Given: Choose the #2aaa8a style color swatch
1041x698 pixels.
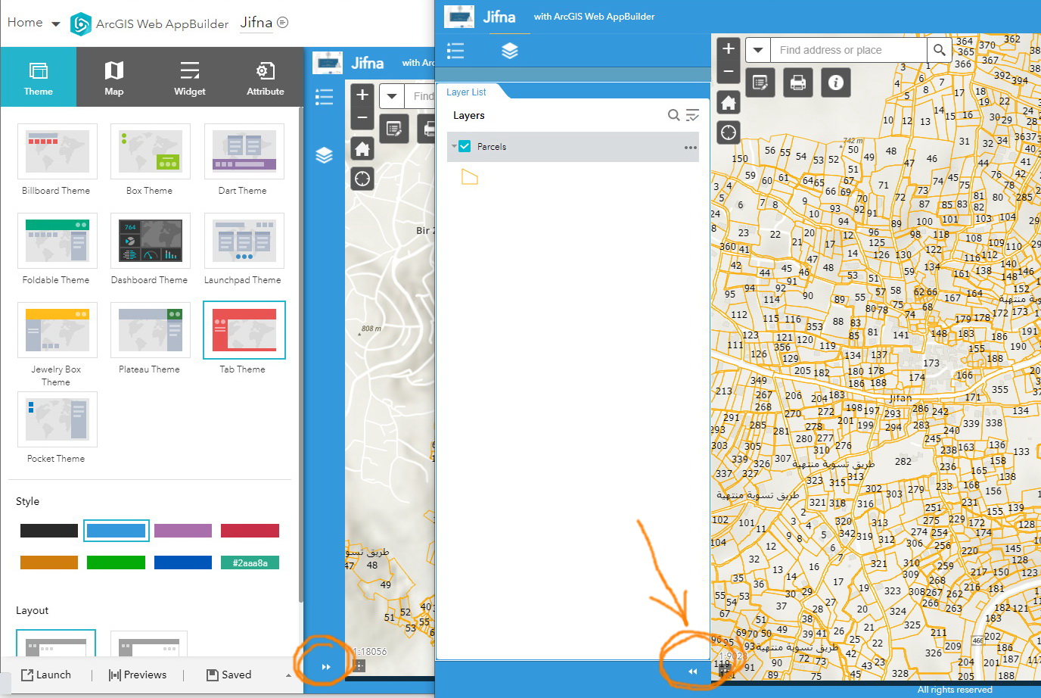Looking at the screenshot, I should point(250,562).
